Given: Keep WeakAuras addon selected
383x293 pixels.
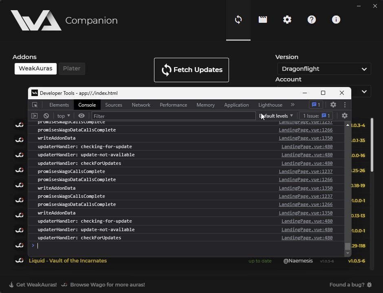Looking at the screenshot, I should [x=35, y=68].
